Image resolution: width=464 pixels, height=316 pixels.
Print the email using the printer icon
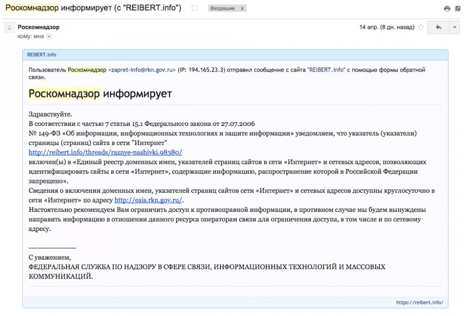(x=447, y=8)
